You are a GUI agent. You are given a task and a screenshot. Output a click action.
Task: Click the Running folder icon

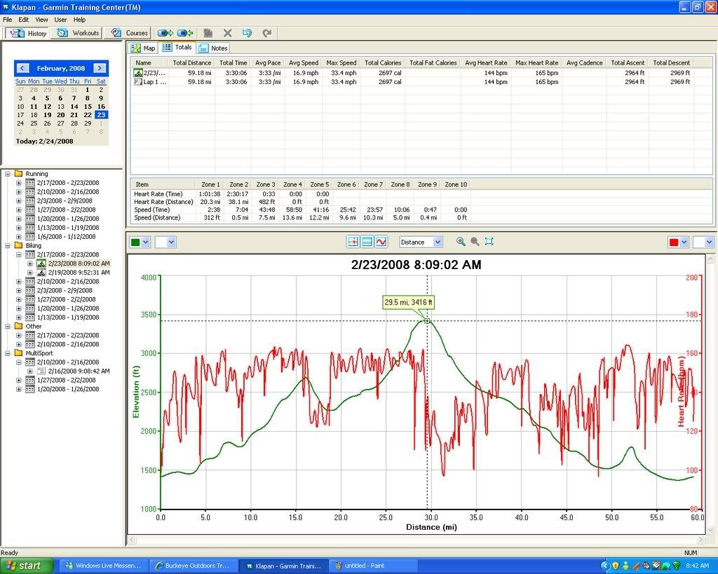tap(19, 174)
